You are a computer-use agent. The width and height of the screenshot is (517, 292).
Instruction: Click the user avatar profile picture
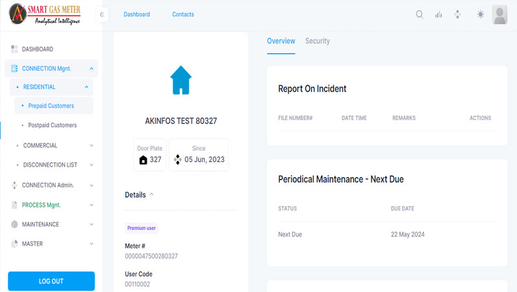(500, 14)
